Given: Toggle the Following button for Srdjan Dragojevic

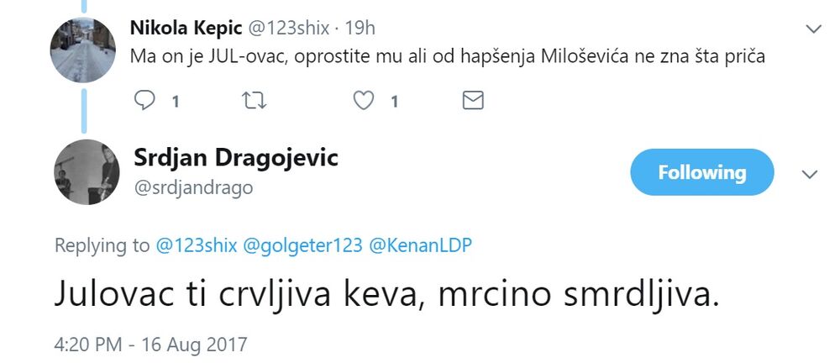Looking at the screenshot, I should pyautogui.click(x=701, y=172).
